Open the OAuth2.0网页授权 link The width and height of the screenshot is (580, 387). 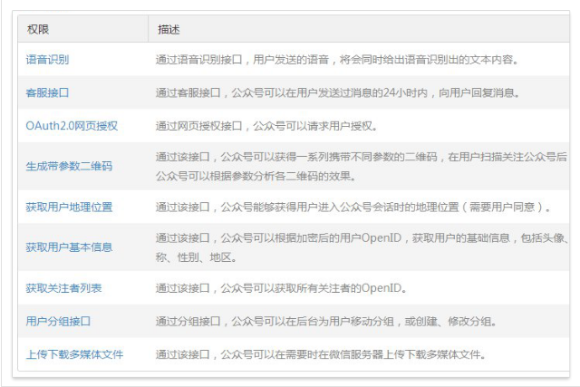pyautogui.click(x=72, y=126)
